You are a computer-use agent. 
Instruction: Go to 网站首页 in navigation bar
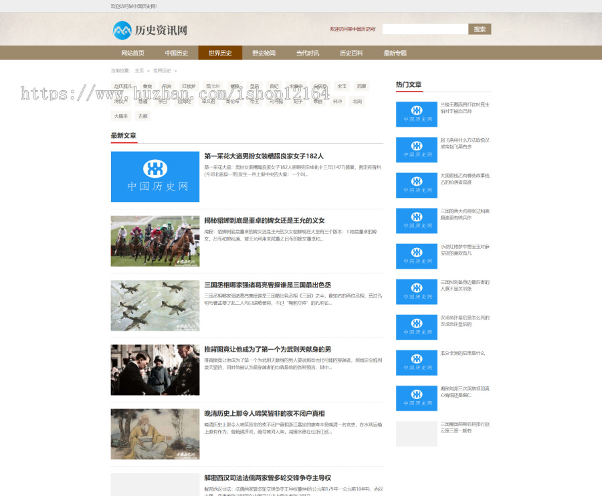[x=132, y=53]
